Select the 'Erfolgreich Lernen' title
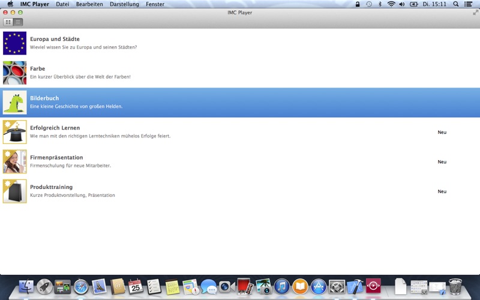This screenshot has height=300, width=480. (55, 128)
